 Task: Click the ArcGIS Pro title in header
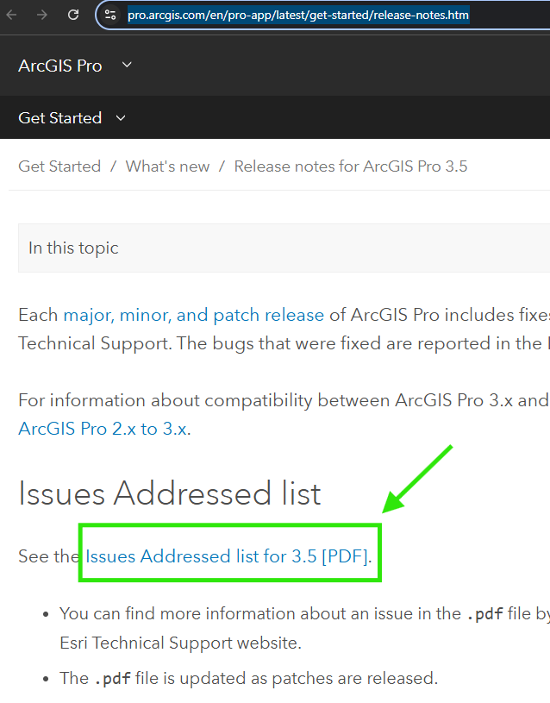[x=59, y=66]
